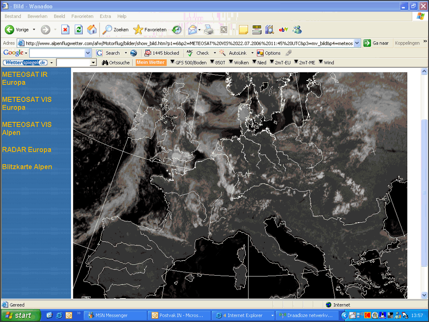Expand the address bar URL dropdown
Viewport: 429px width, 322px height.
[357, 43]
